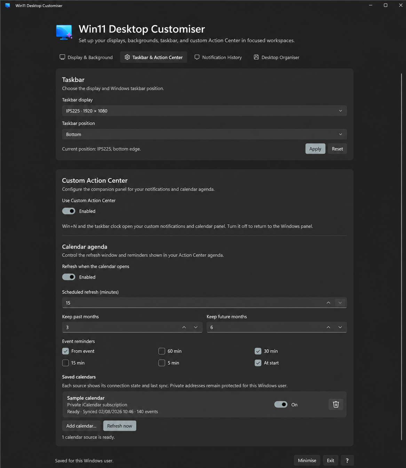Uncheck the At start reminder
The image size is (406, 468).
(258, 363)
